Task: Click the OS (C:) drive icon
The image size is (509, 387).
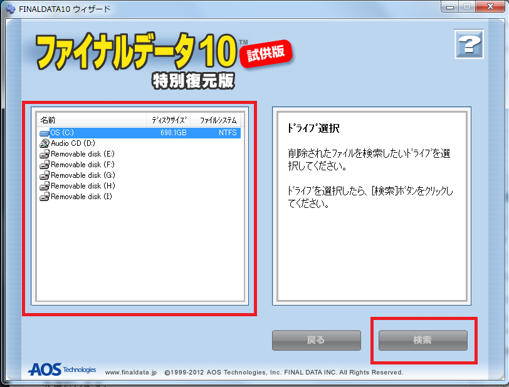Action: coord(44,133)
